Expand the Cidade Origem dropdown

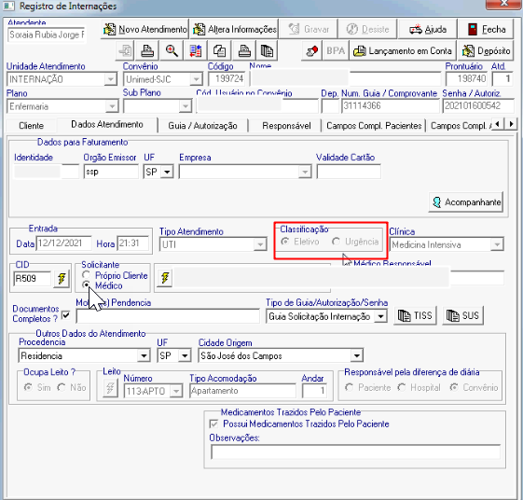click(x=356, y=355)
